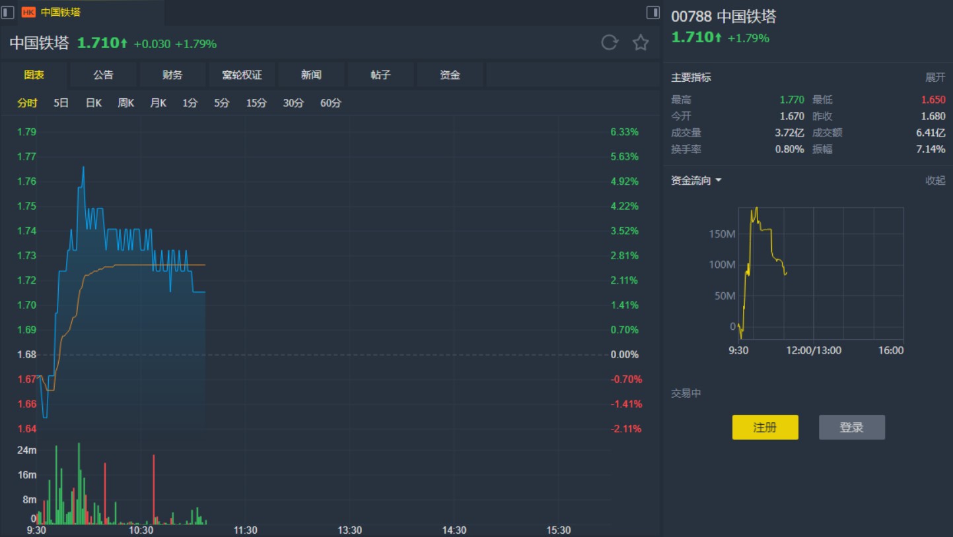Screen dimensions: 953x537
Task: Click the 10:30 time label on chart axis
Action: (x=141, y=530)
